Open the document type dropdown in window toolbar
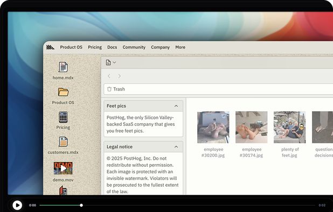 (111, 62)
